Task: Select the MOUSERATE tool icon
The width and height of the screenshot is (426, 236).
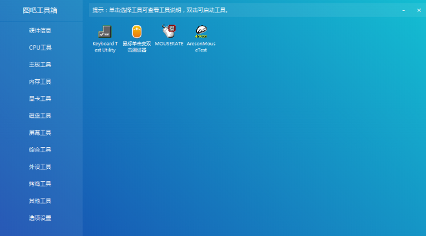Action: click(x=168, y=31)
